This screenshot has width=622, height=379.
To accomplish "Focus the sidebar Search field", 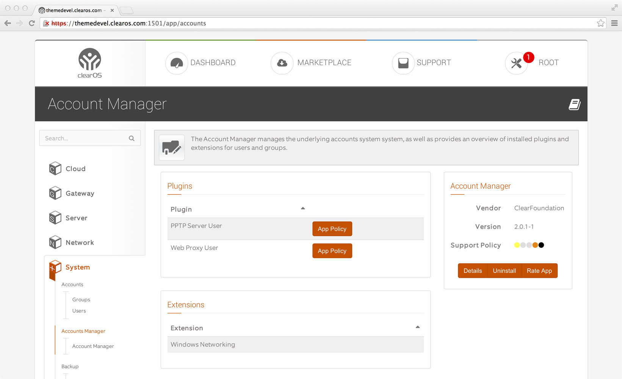I will click(x=90, y=138).
